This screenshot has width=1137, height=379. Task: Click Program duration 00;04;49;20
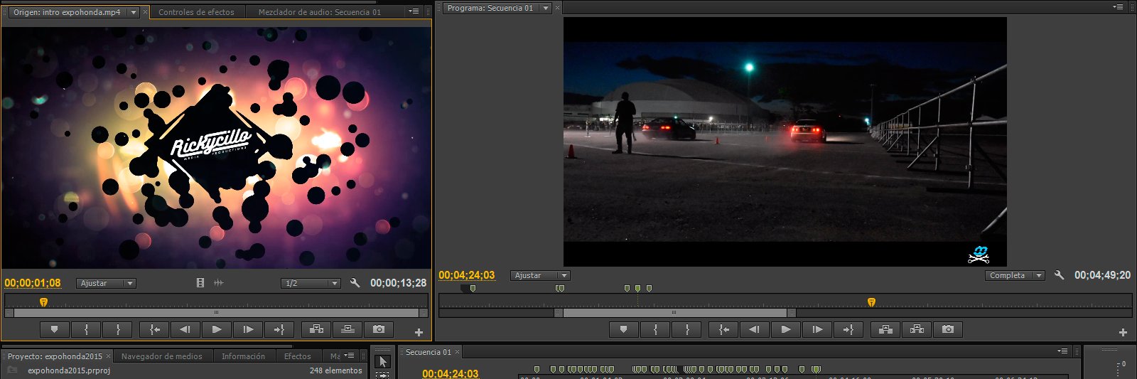pos(1102,275)
